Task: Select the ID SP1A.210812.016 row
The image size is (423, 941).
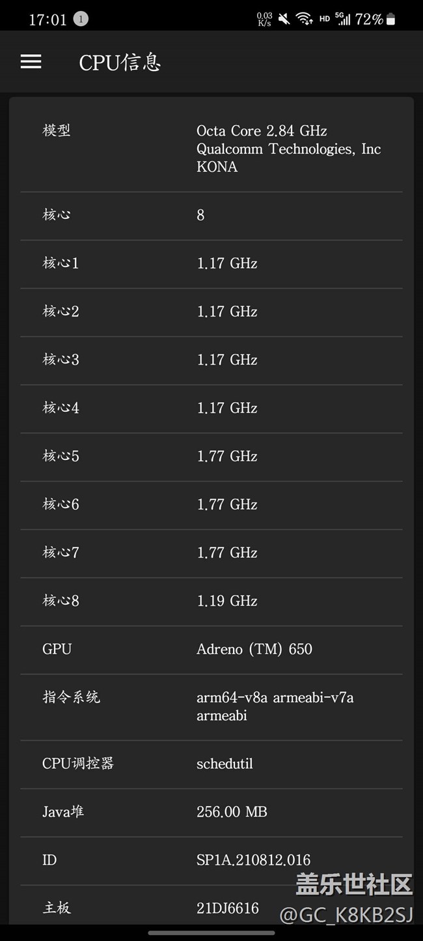Action: click(211, 860)
